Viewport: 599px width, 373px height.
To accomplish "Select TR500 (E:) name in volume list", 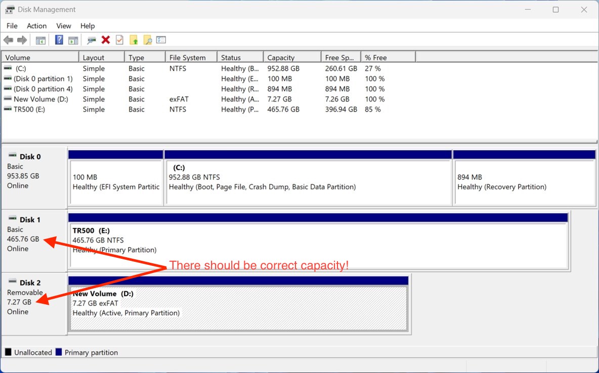I will [x=29, y=110].
